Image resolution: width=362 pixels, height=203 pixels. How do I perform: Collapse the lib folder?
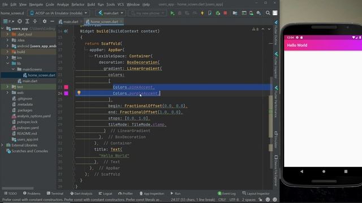(7, 63)
